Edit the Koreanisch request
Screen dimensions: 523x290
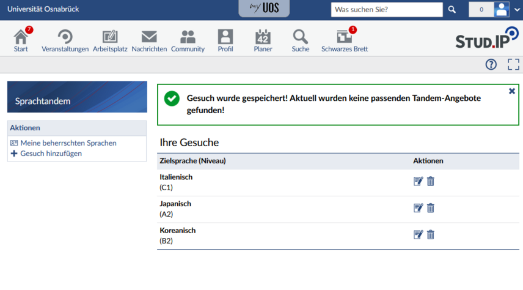[x=418, y=235]
